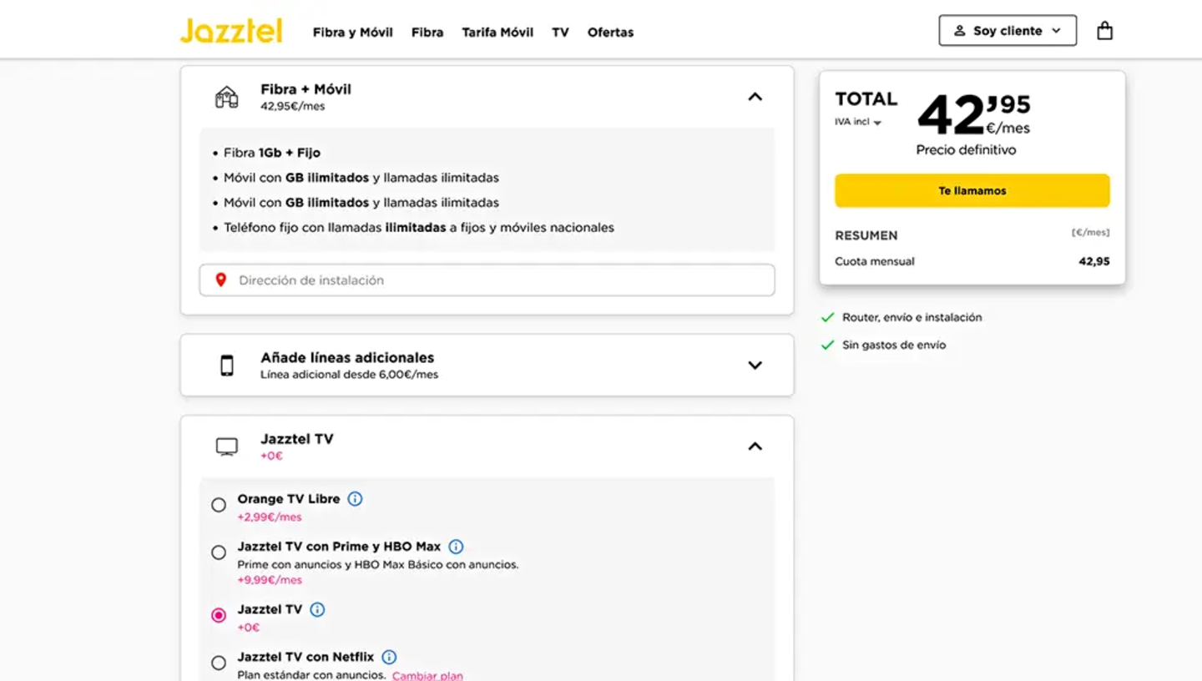Click info icon next to Jazztel TV con Prime y HBO Max
Screen dimensions: 1202x681
click(456, 547)
